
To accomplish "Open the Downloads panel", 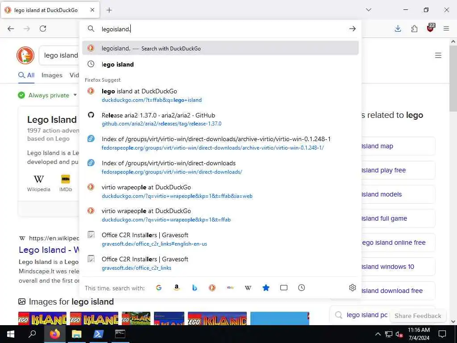I will click(398, 29).
